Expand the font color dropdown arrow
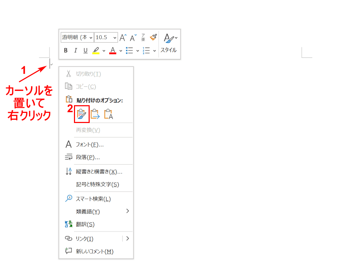 [121, 51]
